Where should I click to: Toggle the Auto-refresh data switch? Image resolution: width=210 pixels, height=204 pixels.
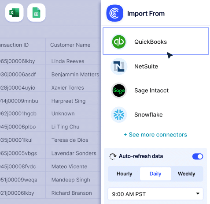pos(198,156)
